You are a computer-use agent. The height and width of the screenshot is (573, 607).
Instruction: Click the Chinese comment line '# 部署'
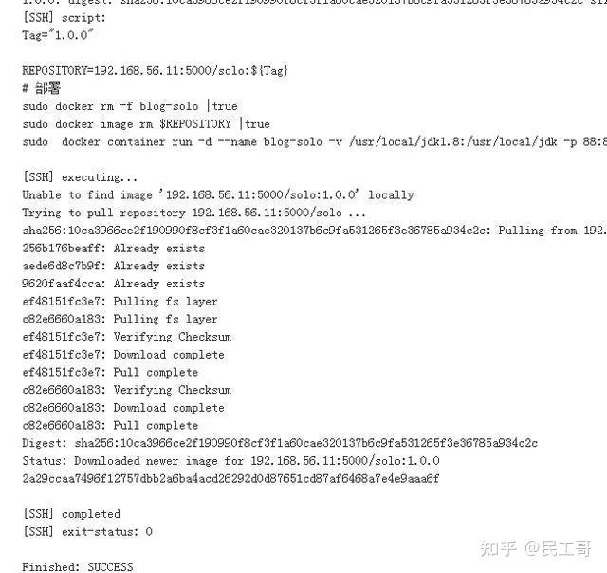(x=42, y=88)
